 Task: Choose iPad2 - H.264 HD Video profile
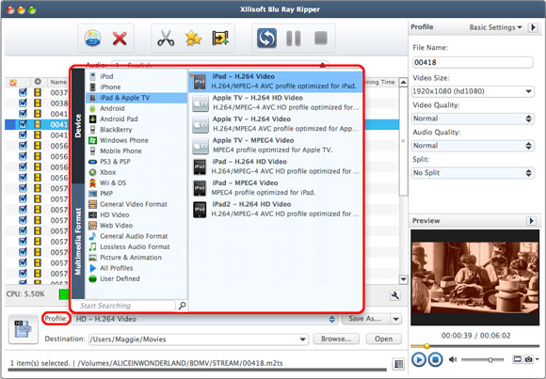click(276, 209)
